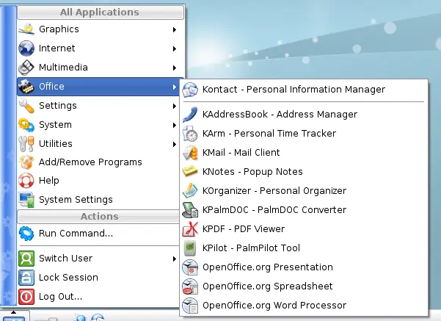Click the KPDF red viewer icon
Image resolution: width=441 pixels, height=321 pixels.
pyautogui.click(x=190, y=229)
